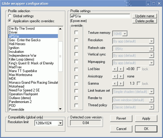
Task: Click the profile list scrollbar thumb
Action: [60, 56]
